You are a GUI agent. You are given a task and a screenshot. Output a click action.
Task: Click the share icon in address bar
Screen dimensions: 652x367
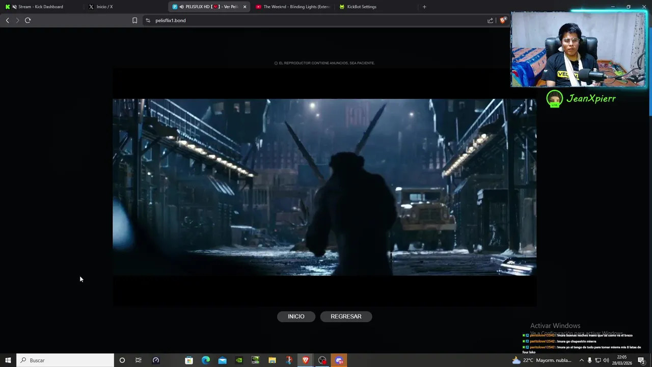click(490, 20)
